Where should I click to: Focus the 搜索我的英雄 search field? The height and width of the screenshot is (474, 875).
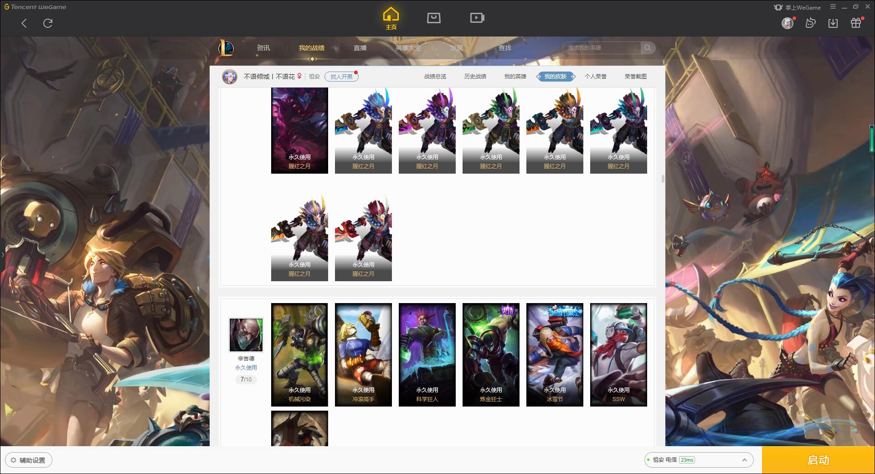602,48
